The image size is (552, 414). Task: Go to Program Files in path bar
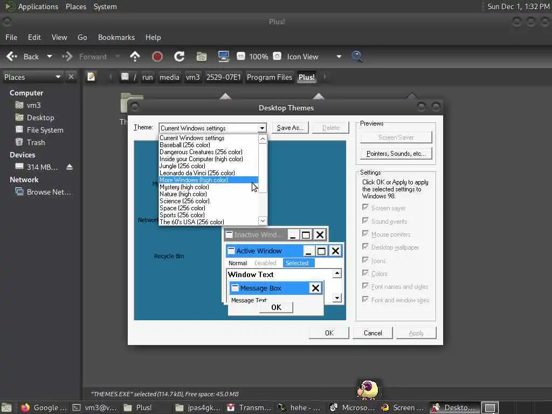[270, 77]
